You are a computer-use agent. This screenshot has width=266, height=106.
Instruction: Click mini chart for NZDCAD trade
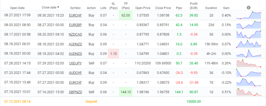tap(249, 34)
